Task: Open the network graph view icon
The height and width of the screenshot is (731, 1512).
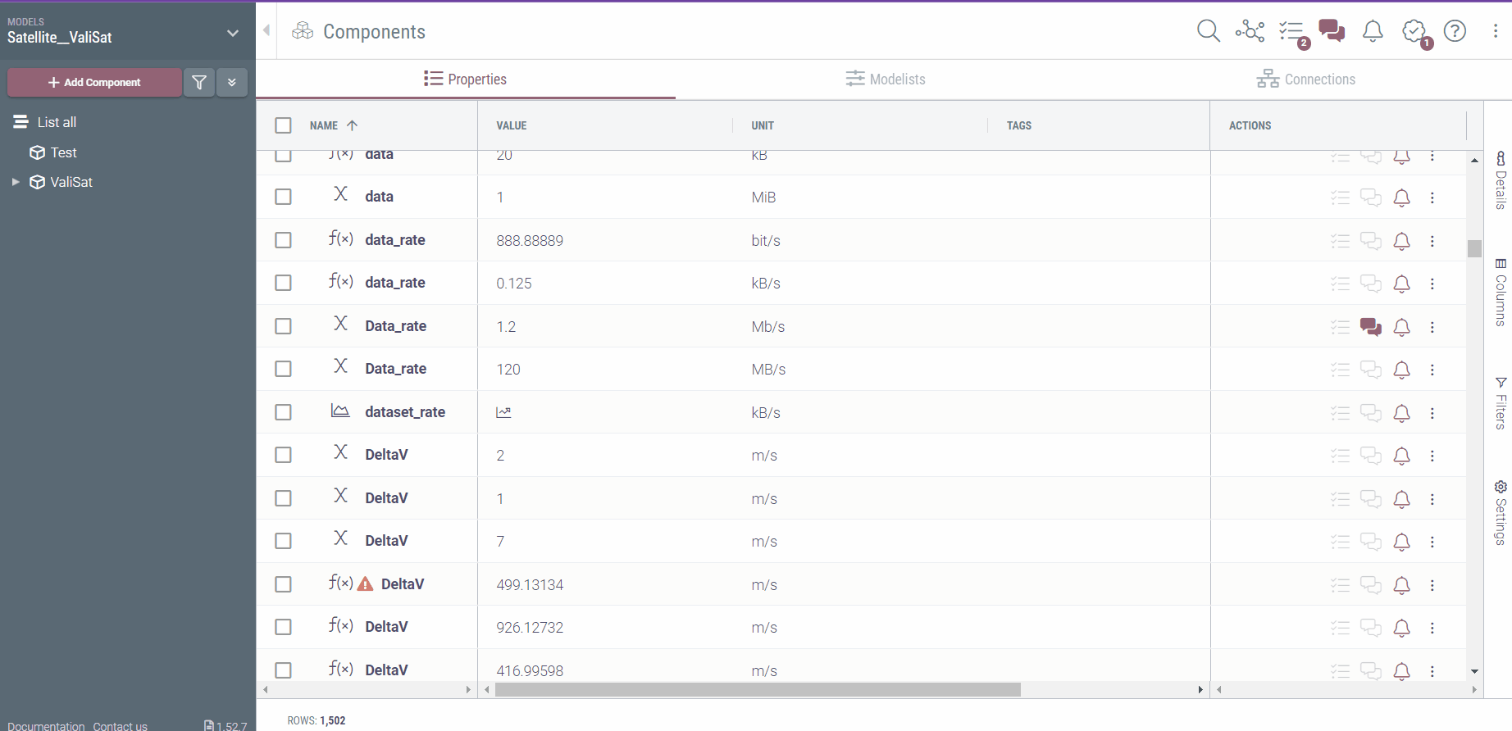Action: coord(1250,31)
